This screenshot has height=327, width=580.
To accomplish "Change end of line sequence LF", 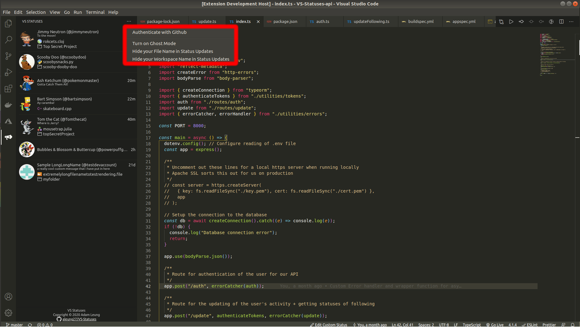I will pos(456,325).
